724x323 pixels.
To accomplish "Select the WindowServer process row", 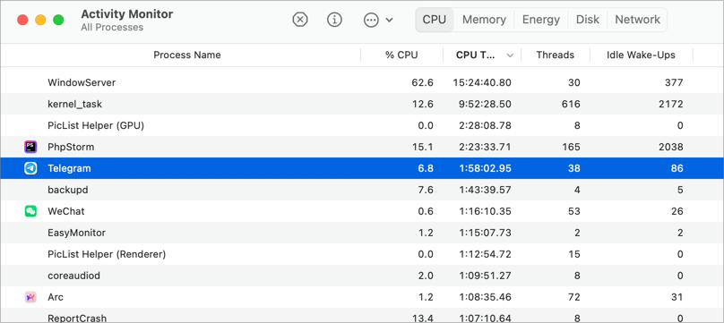I will tap(362, 83).
